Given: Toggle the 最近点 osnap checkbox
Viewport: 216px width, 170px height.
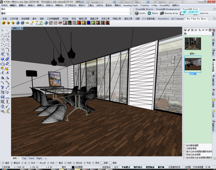Looking at the screenshot, I should (12, 163).
